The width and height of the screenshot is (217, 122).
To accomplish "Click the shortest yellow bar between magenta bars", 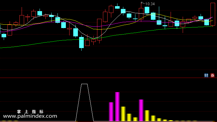I will tap(135, 119).
